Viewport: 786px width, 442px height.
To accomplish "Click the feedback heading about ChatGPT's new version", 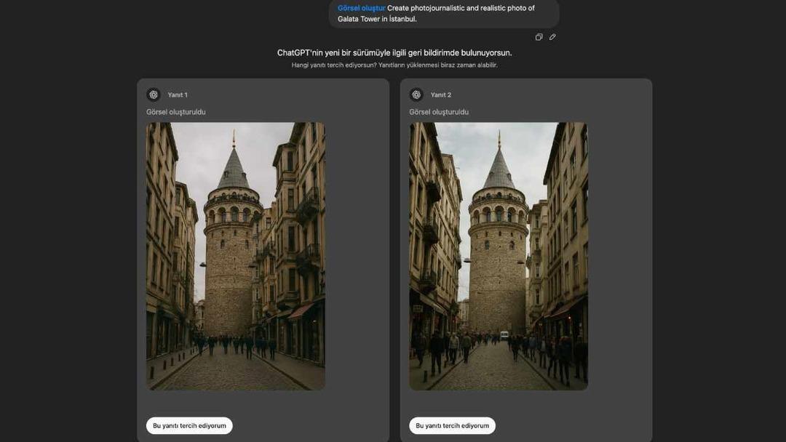I will click(x=394, y=53).
